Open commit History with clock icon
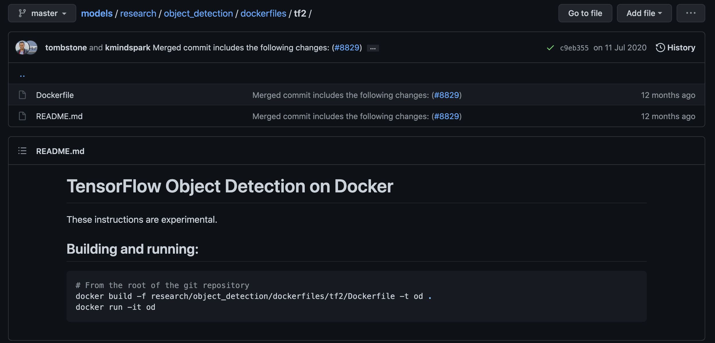 point(675,48)
